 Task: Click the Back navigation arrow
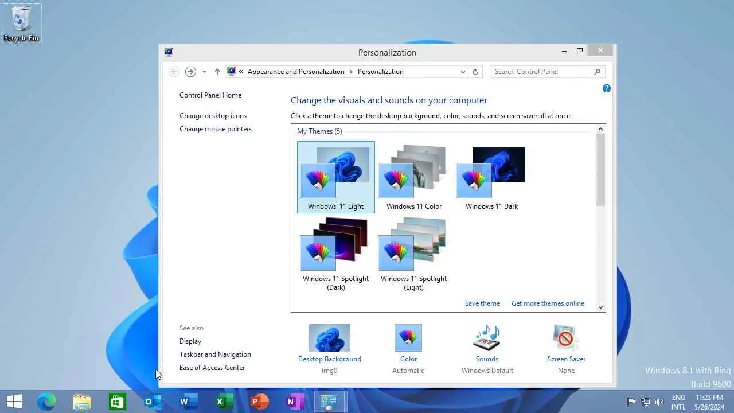coord(174,72)
